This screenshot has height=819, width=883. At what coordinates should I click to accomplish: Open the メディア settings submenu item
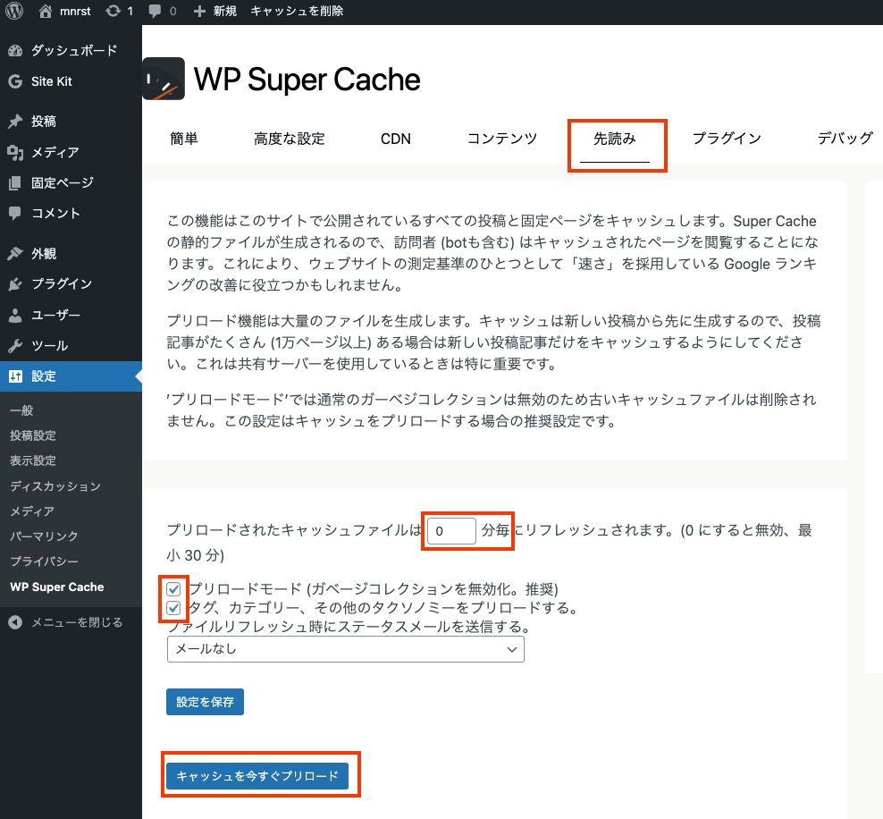pyautogui.click(x=32, y=511)
